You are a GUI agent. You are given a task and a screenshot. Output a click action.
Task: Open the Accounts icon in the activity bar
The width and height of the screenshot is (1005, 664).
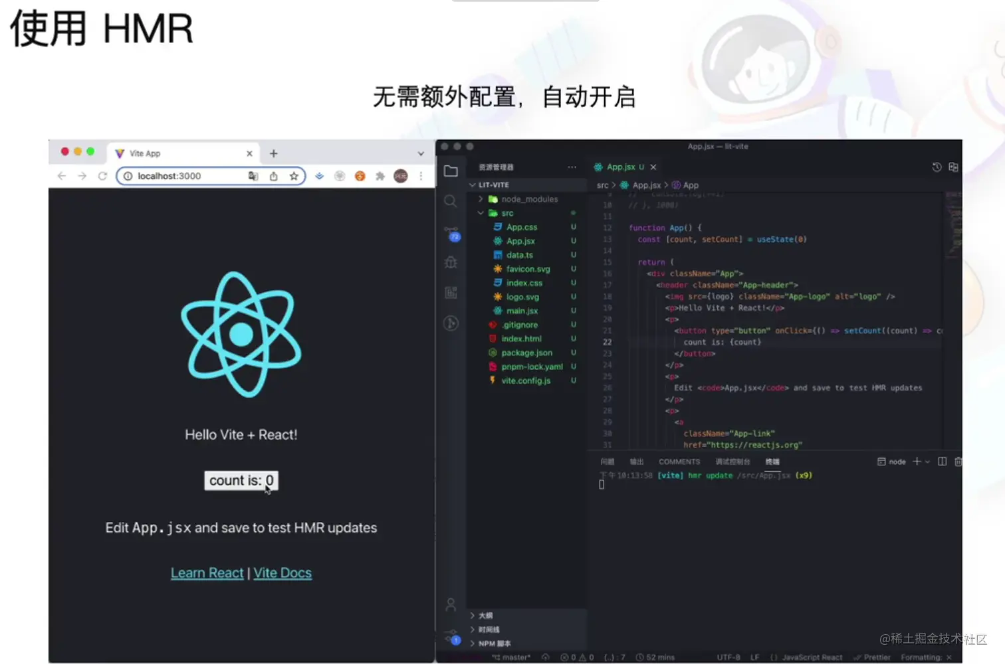pos(451,604)
